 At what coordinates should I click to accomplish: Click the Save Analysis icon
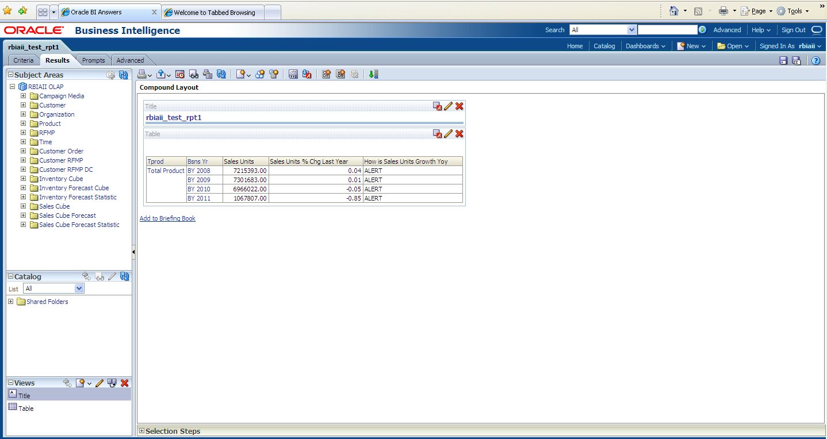tap(783, 60)
